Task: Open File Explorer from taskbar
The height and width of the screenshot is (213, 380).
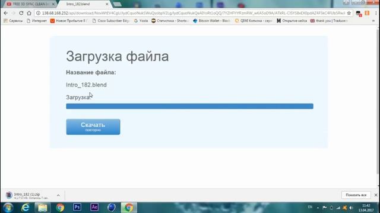Action: pos(42,208)
